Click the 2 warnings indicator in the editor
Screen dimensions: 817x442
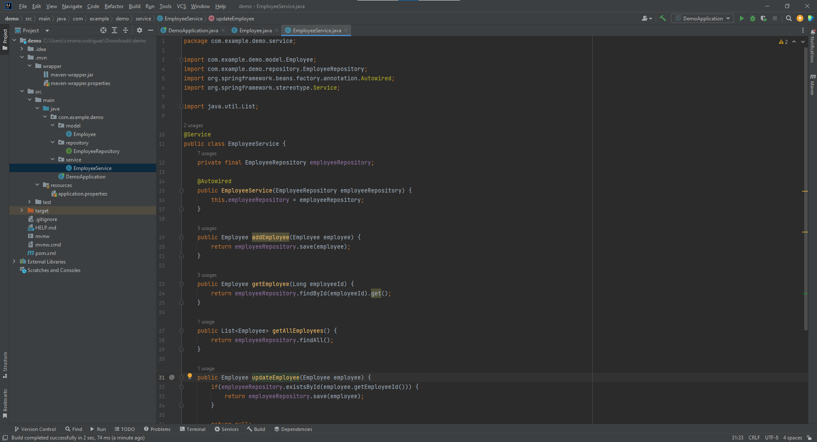(x=783, y=42)
